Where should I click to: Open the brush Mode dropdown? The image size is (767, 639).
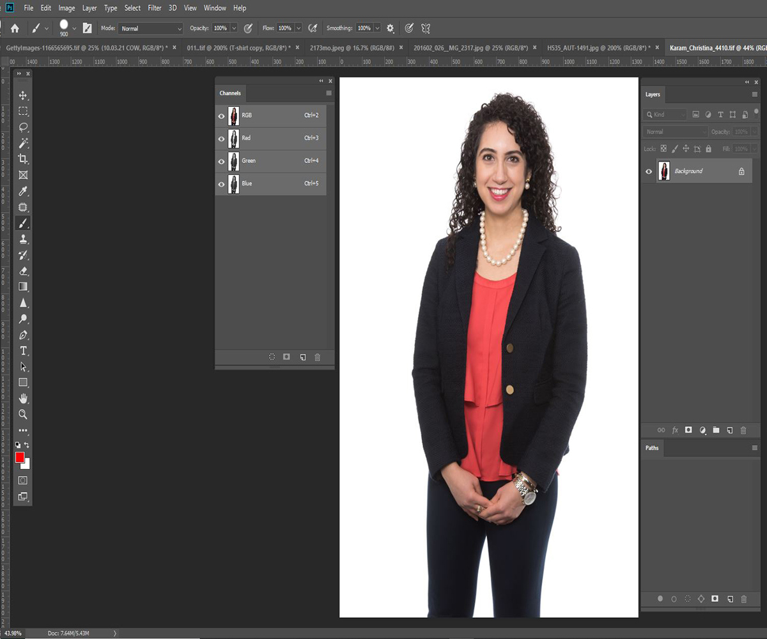151,29
